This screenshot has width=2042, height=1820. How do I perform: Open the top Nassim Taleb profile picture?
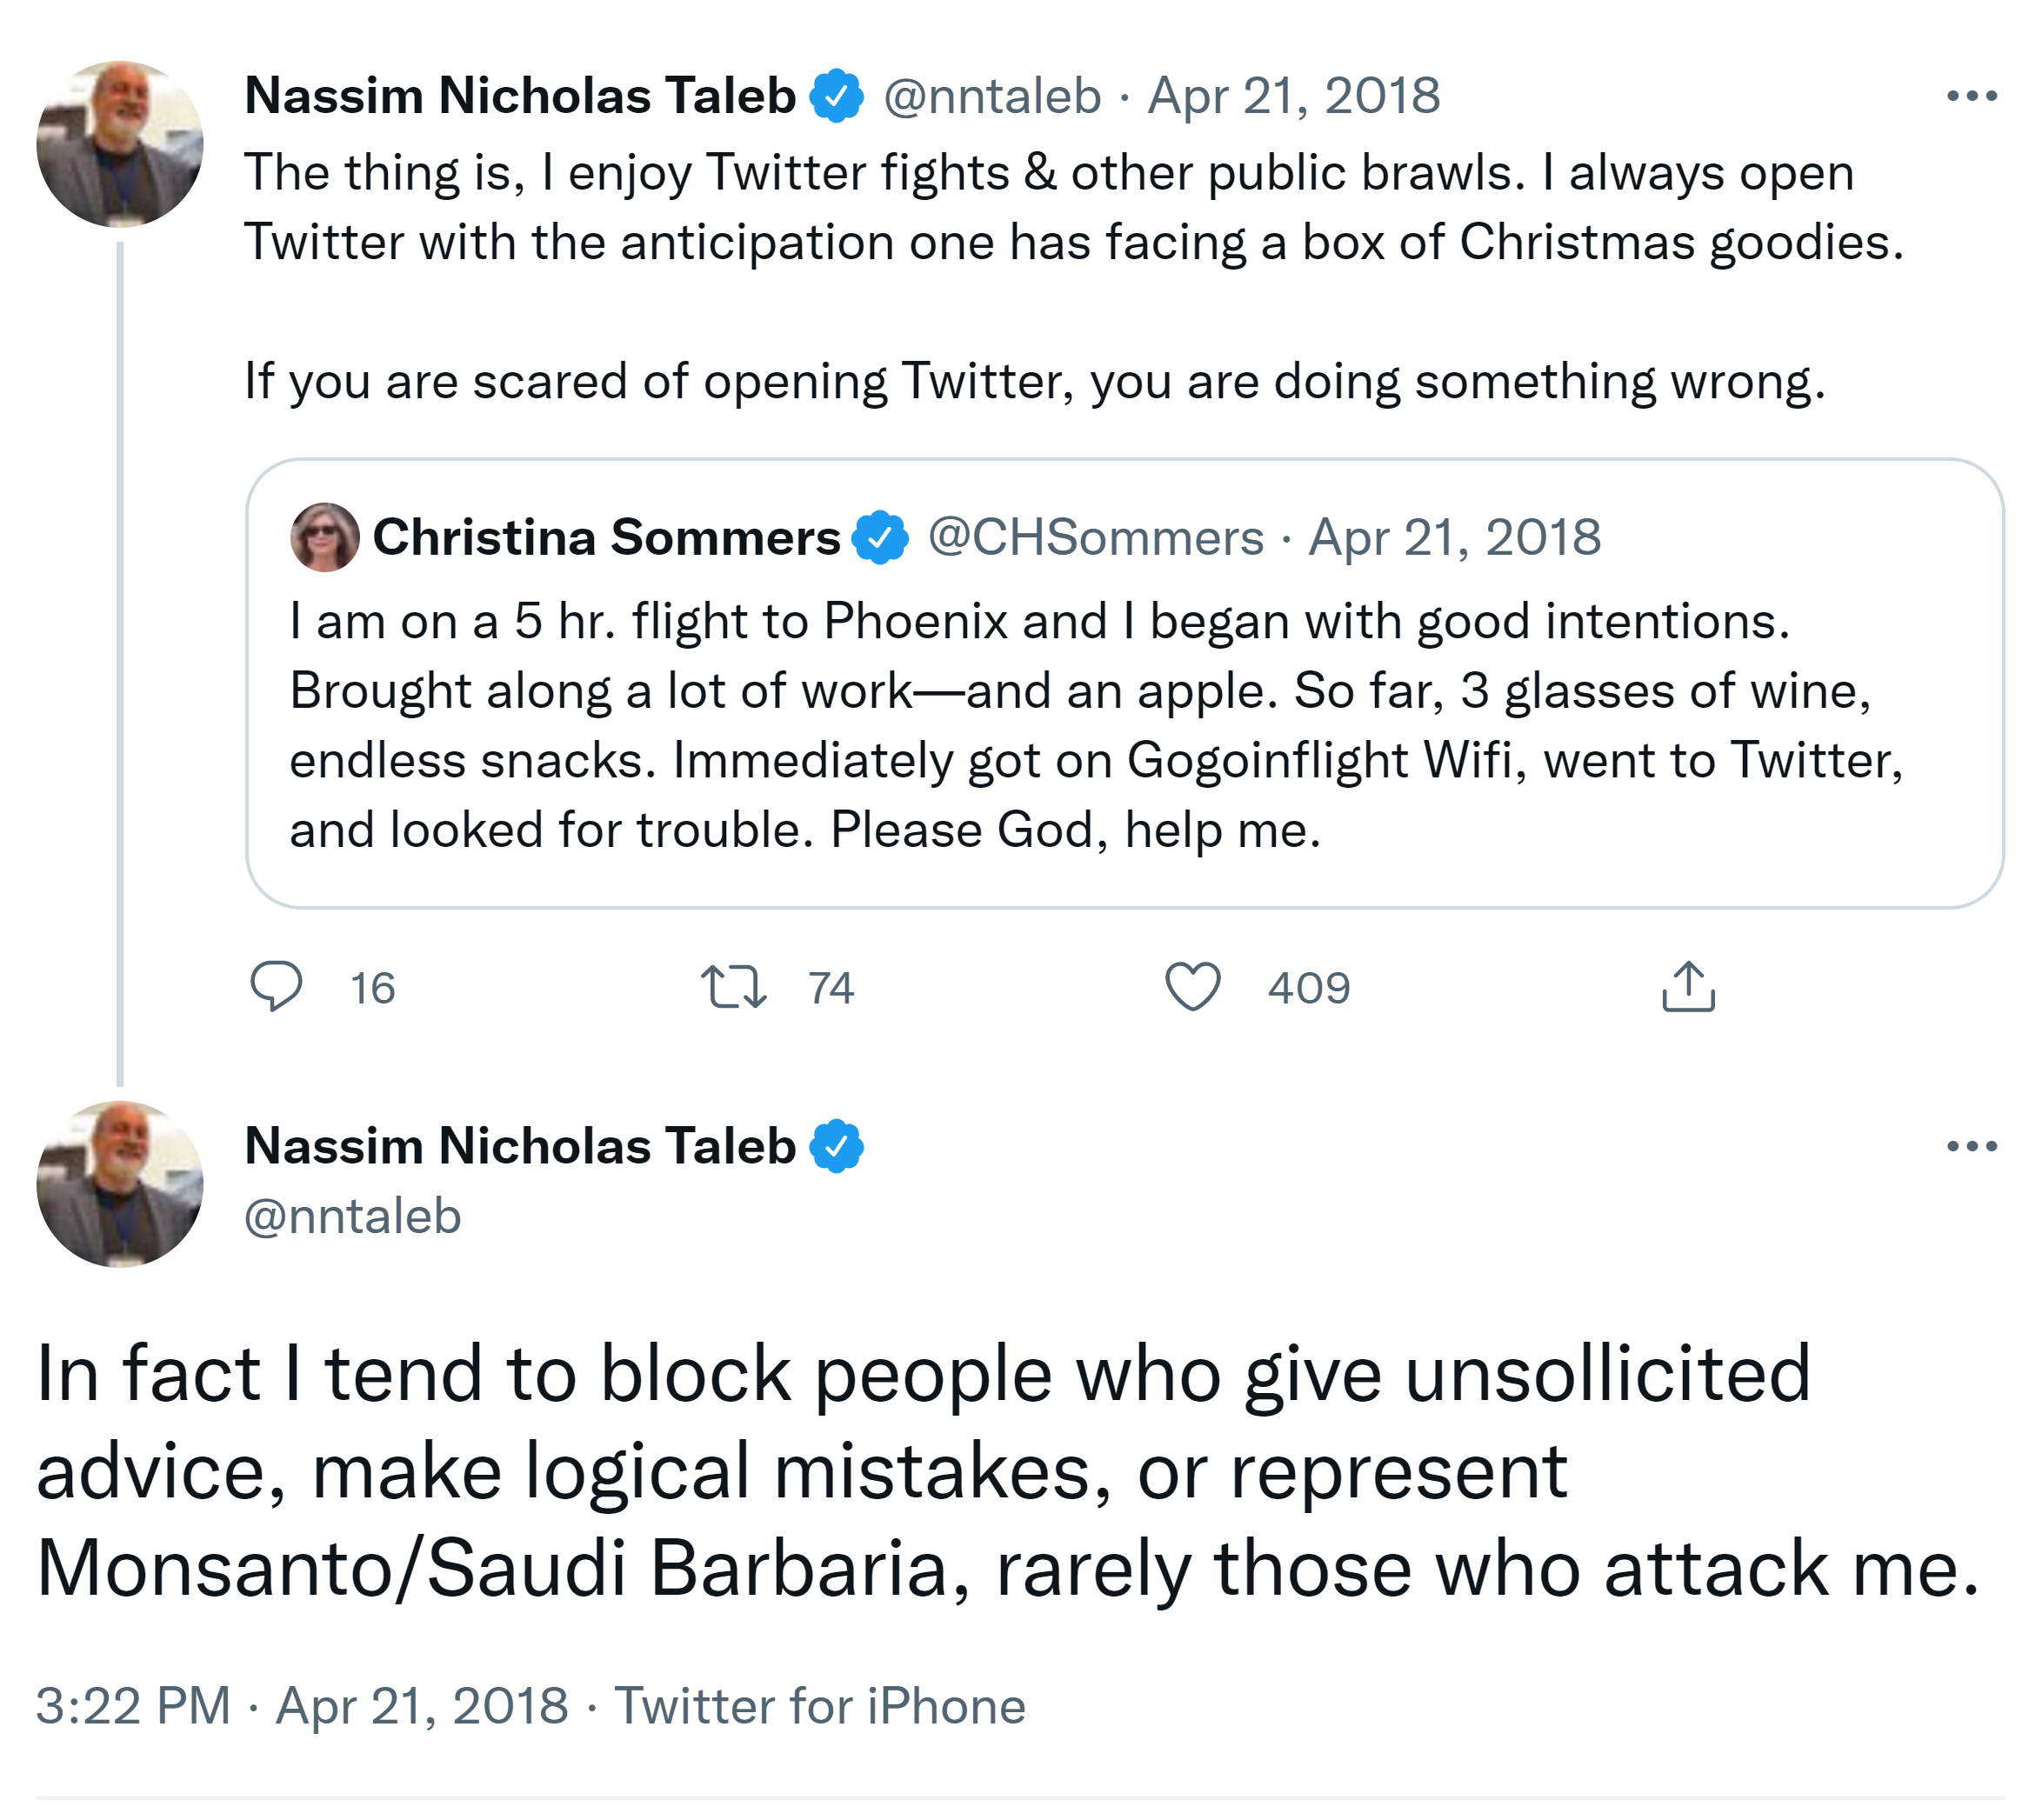(120, 144)
